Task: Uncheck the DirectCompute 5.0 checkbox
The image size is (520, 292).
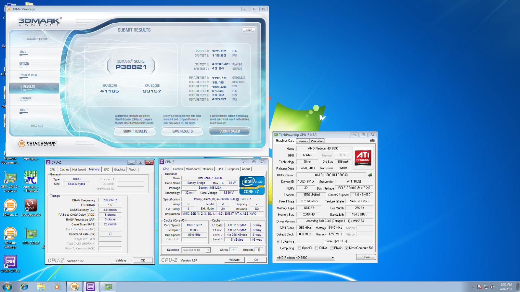Action: pyautogui.click(x=346, y=248)
